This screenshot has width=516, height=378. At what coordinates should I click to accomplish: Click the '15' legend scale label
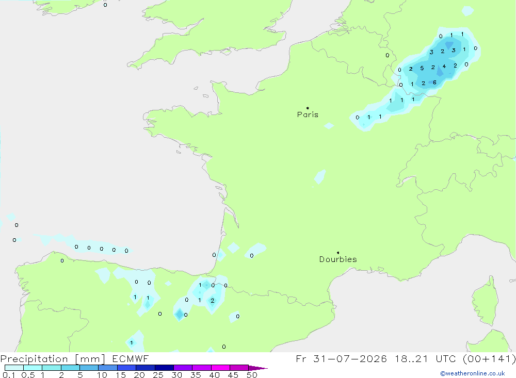point(121,375)
